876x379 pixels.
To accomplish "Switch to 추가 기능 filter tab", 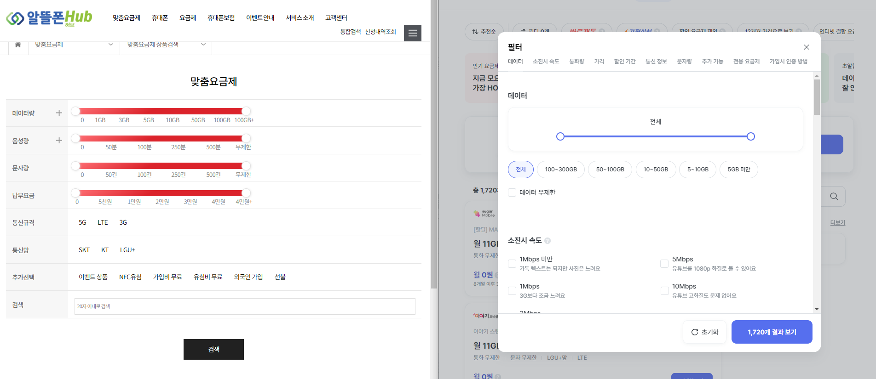I will pos(713,62).
